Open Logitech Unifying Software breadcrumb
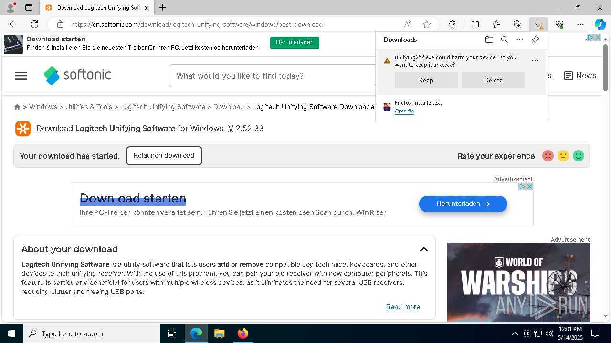 [163, 107]
